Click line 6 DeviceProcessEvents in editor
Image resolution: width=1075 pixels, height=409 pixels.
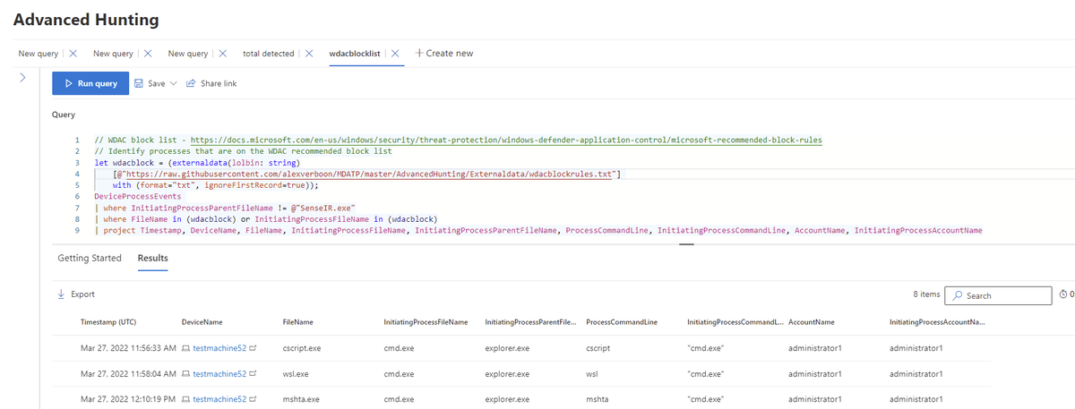(x=136, y=196)
